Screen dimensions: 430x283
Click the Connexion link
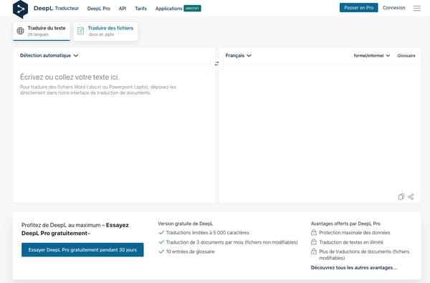393,8
